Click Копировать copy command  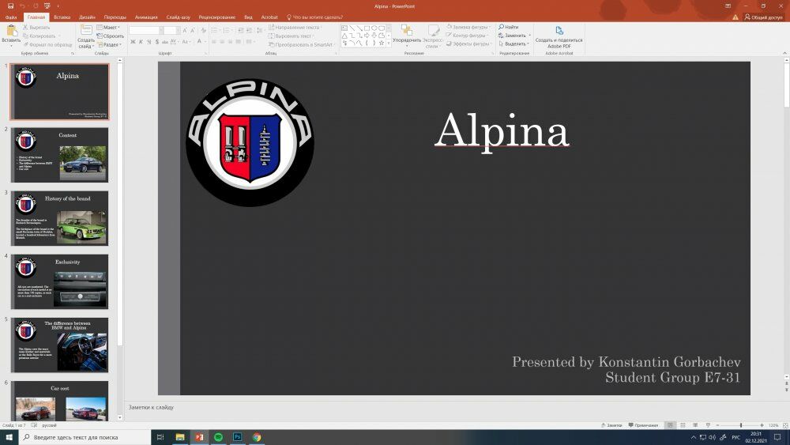pyautogui.click(x=39, y=36)
